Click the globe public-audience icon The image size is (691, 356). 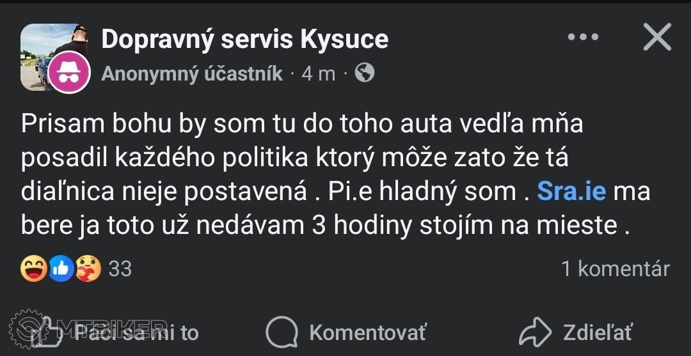[364, 74]
